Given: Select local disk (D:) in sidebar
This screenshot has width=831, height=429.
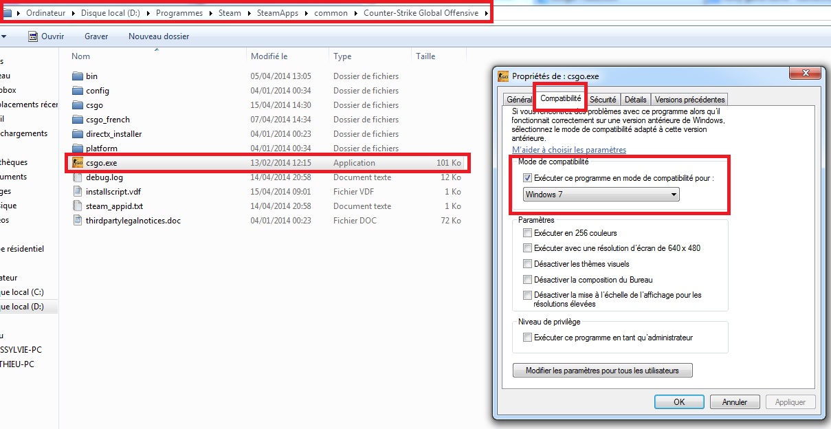Looking at the screenshot, I should tap(22, 307).
